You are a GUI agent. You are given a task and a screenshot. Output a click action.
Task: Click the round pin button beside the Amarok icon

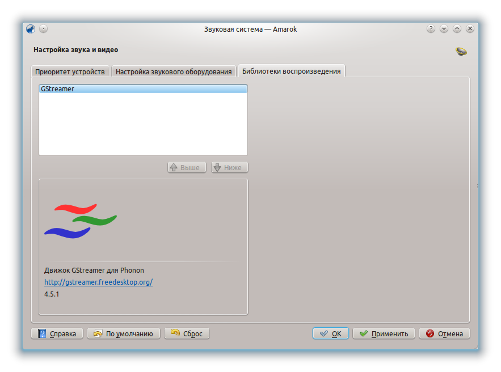pos(44,29)
